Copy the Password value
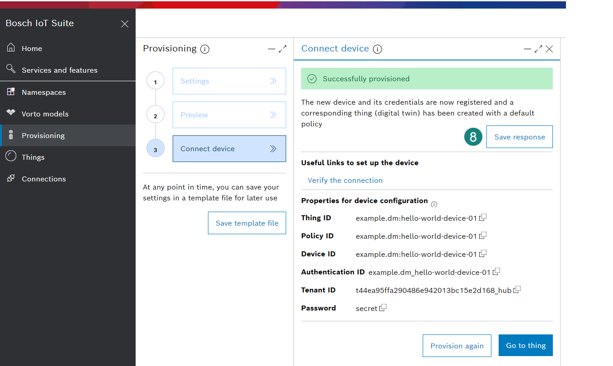This screenshot has height=366, width=613. (x=383, y=307)
